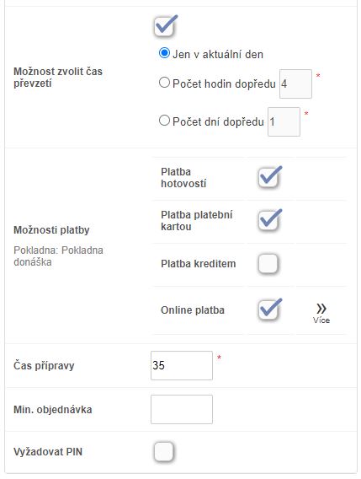Enable the Vyžadovat PIN checkbox

pos(164,451)
